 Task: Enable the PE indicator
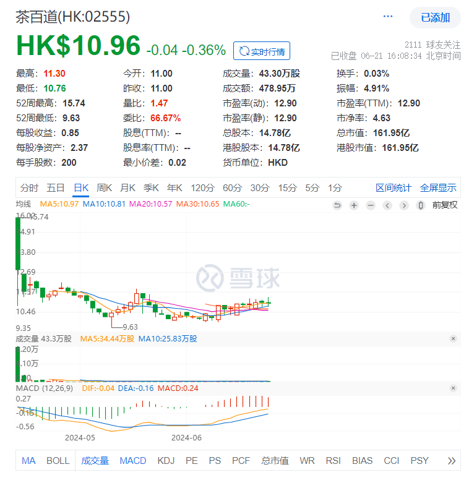tap(192, 461)
